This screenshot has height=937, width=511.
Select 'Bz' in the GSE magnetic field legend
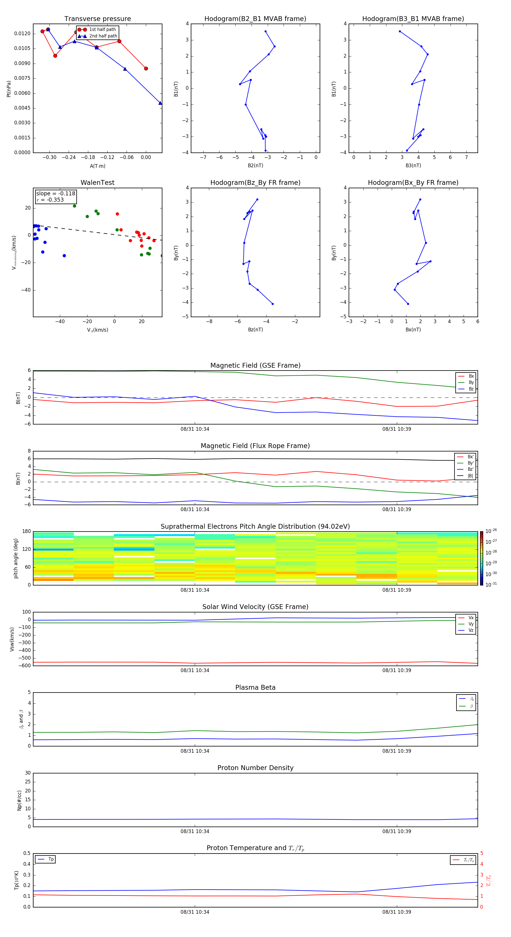pos(466,389)
